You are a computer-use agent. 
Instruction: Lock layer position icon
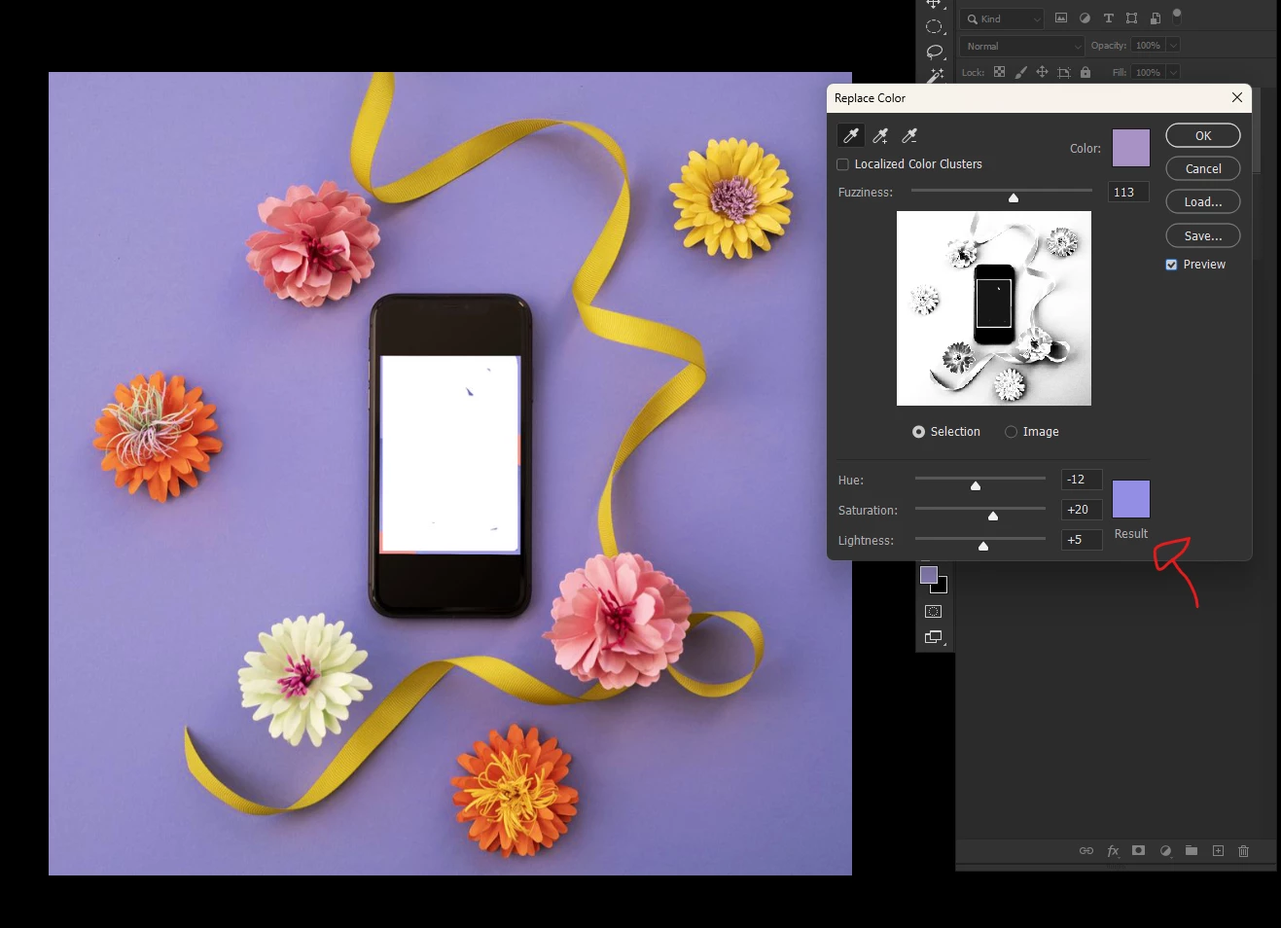click(1042, 72)
